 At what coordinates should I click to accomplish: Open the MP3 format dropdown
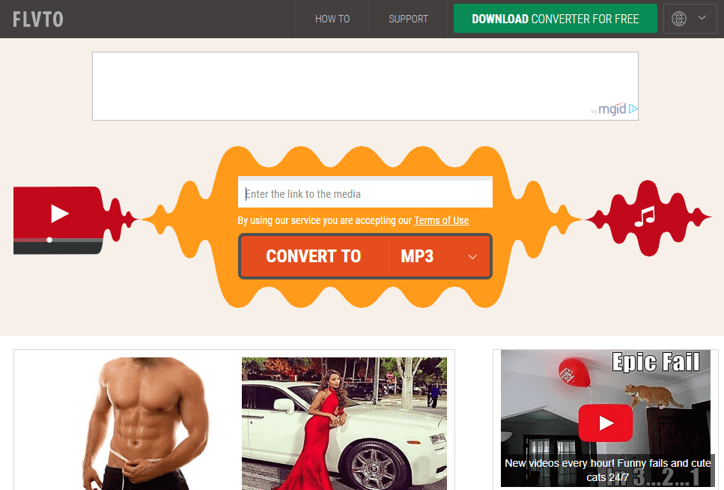(x=439, y=256)
